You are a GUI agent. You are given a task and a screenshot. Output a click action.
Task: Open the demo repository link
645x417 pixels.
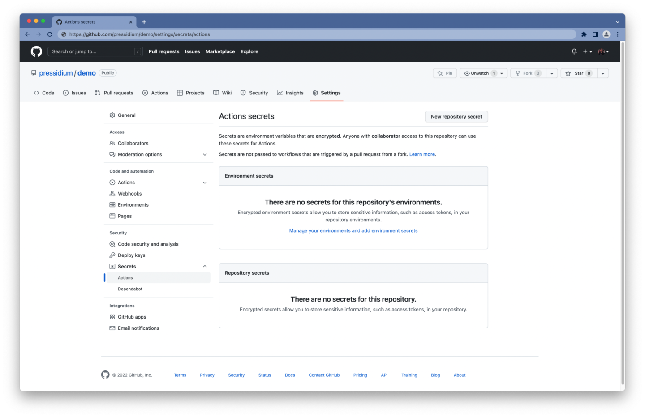[86, 73]
